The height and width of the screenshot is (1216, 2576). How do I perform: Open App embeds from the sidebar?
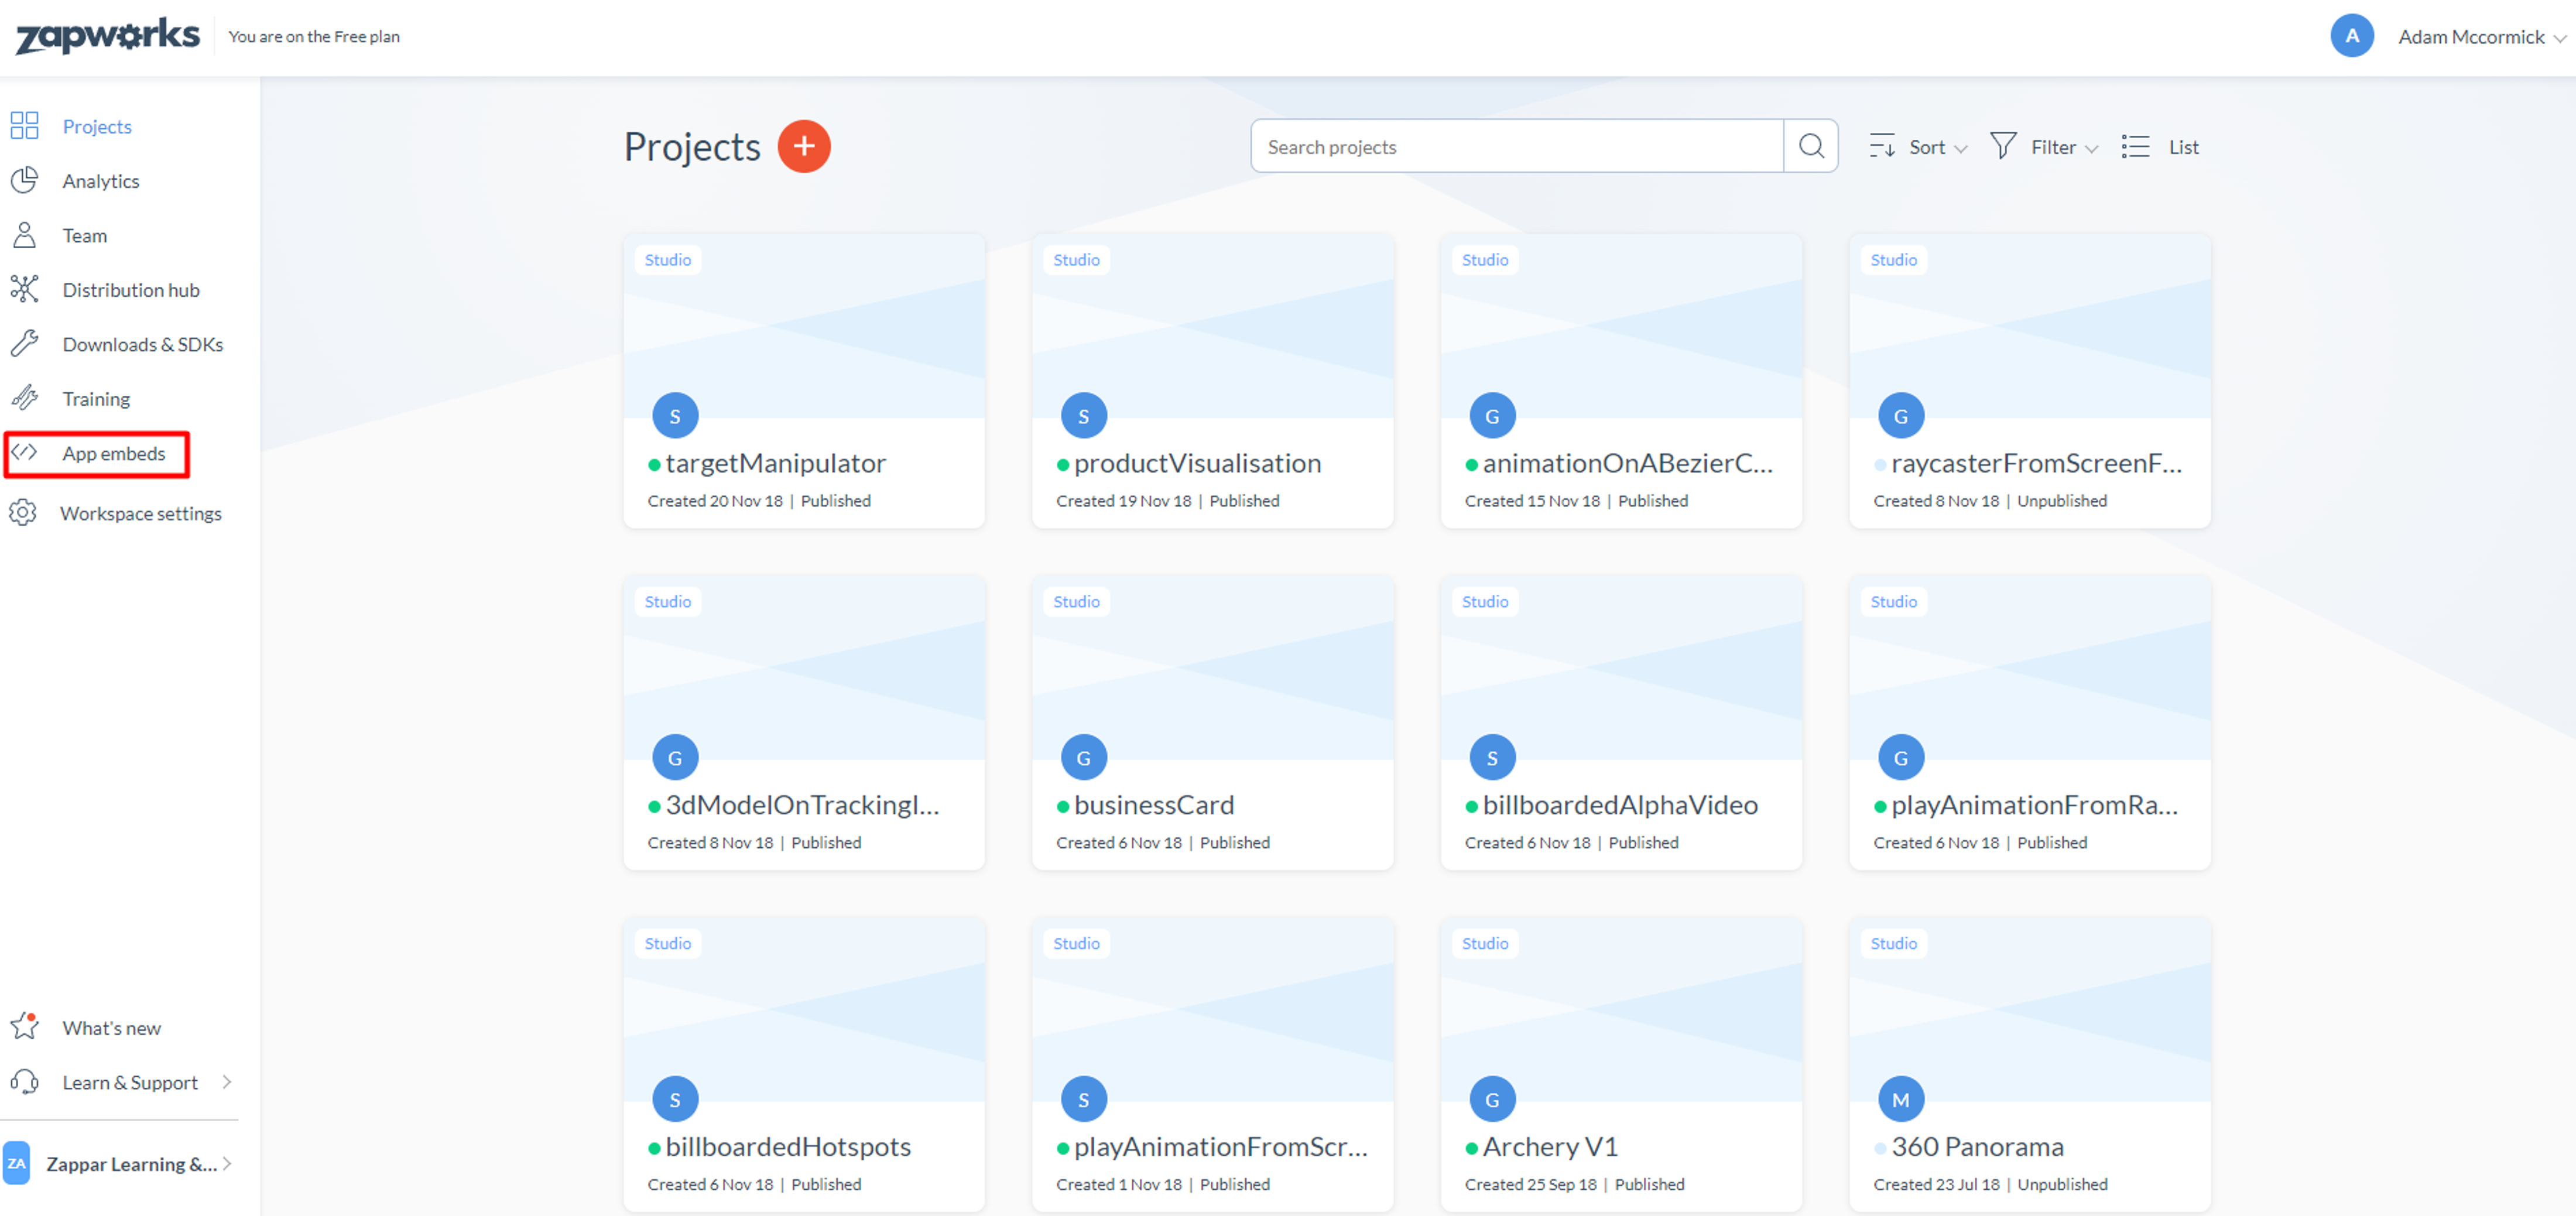point(113,453)
